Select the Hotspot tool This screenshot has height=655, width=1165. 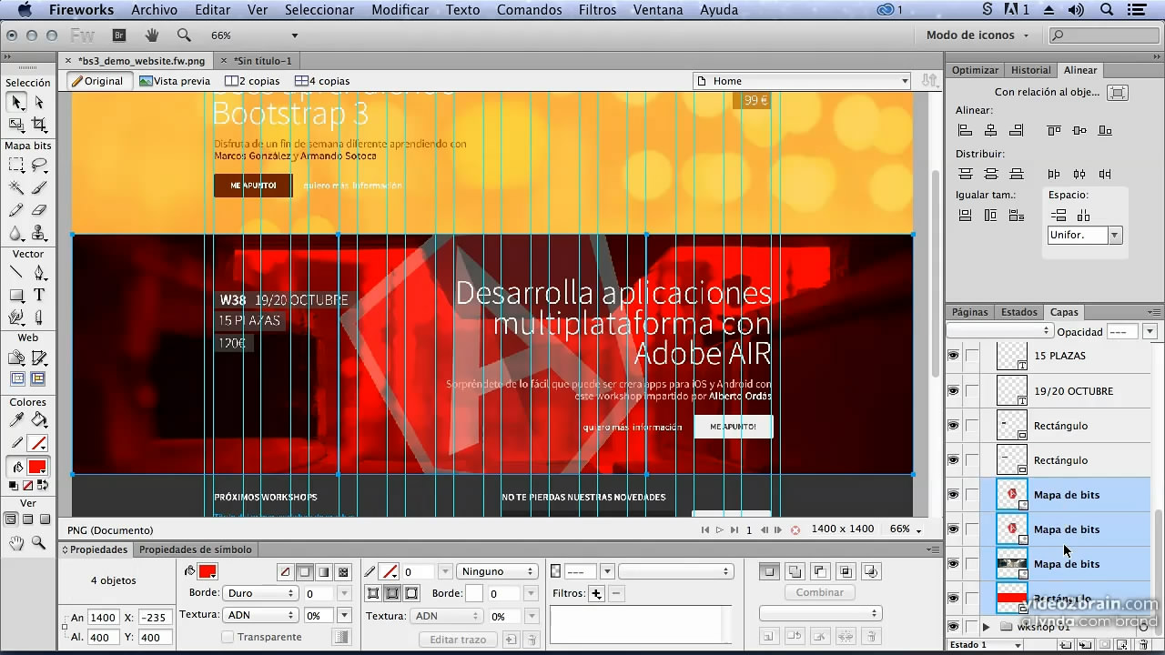pyautogui.click(x=17, y=358)
